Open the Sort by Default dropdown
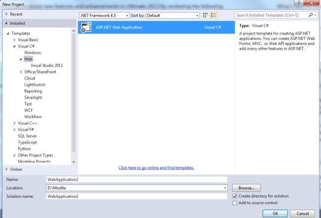The height and width of the screenshot is (218, 321). click(173, 16)
